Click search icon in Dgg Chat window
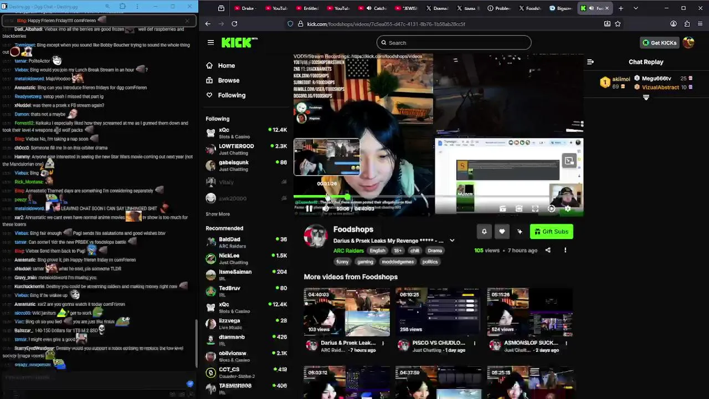Image resolution: width=709 pixels, height=399 pixels. pos(107,7)
